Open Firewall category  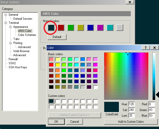[13, 59]
